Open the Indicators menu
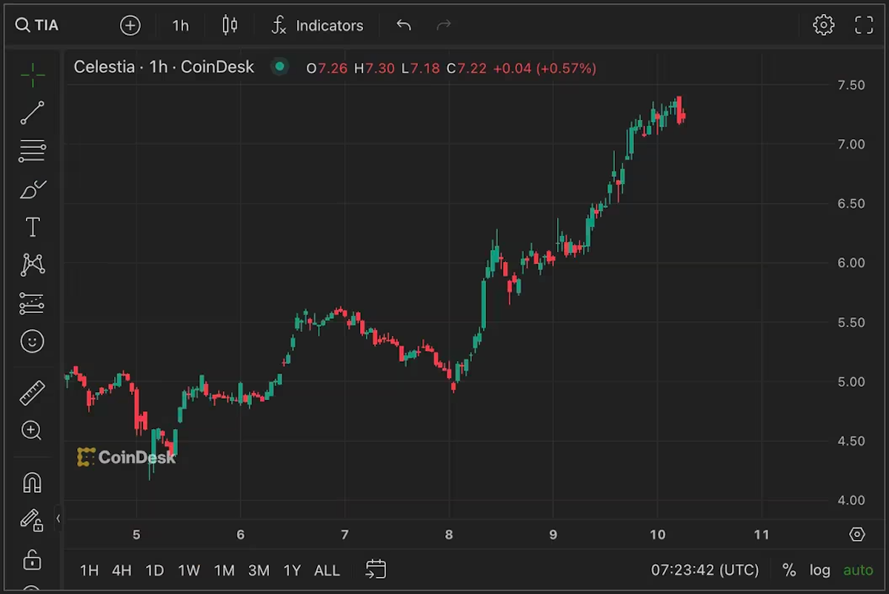The width and height of the screenshot is (889, 594). 317,25
